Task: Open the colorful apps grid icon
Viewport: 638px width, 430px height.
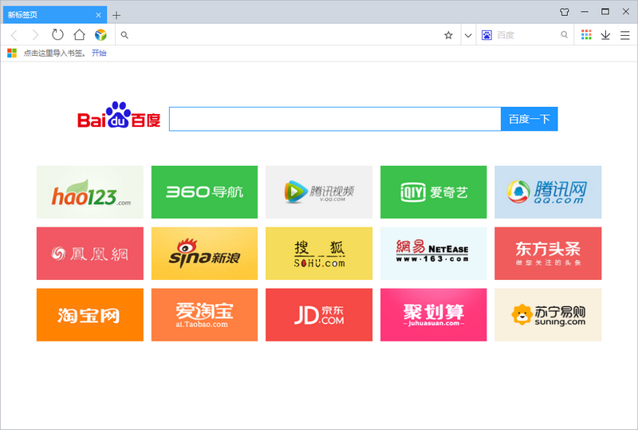Action: pyautogui.click(x=586, y=34)
